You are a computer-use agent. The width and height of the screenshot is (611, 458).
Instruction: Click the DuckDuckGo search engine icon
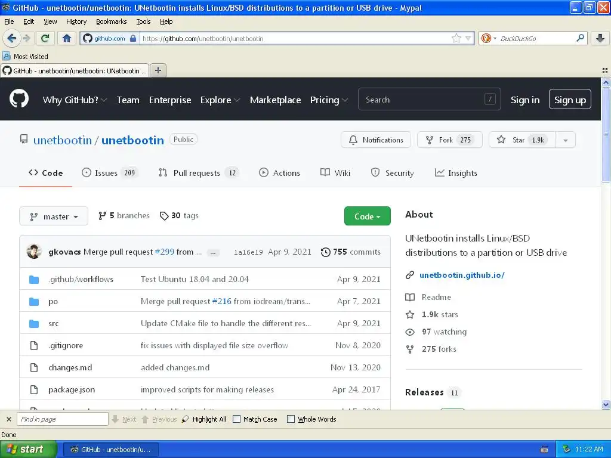486,38
